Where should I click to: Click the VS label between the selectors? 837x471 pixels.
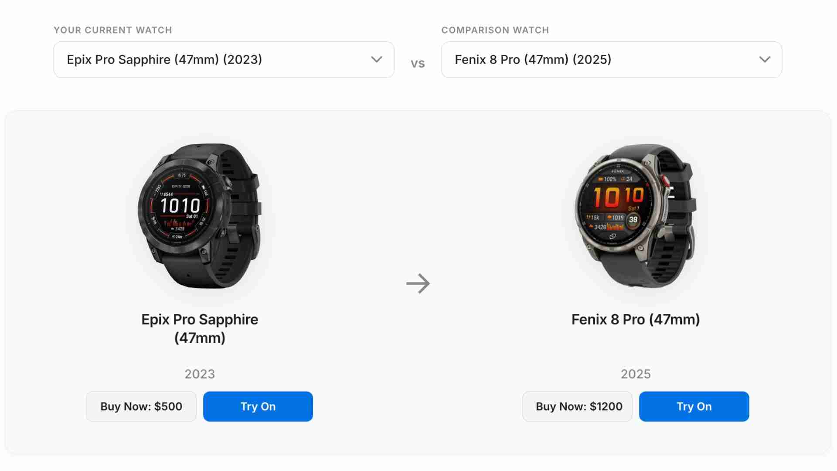point(418,63)
